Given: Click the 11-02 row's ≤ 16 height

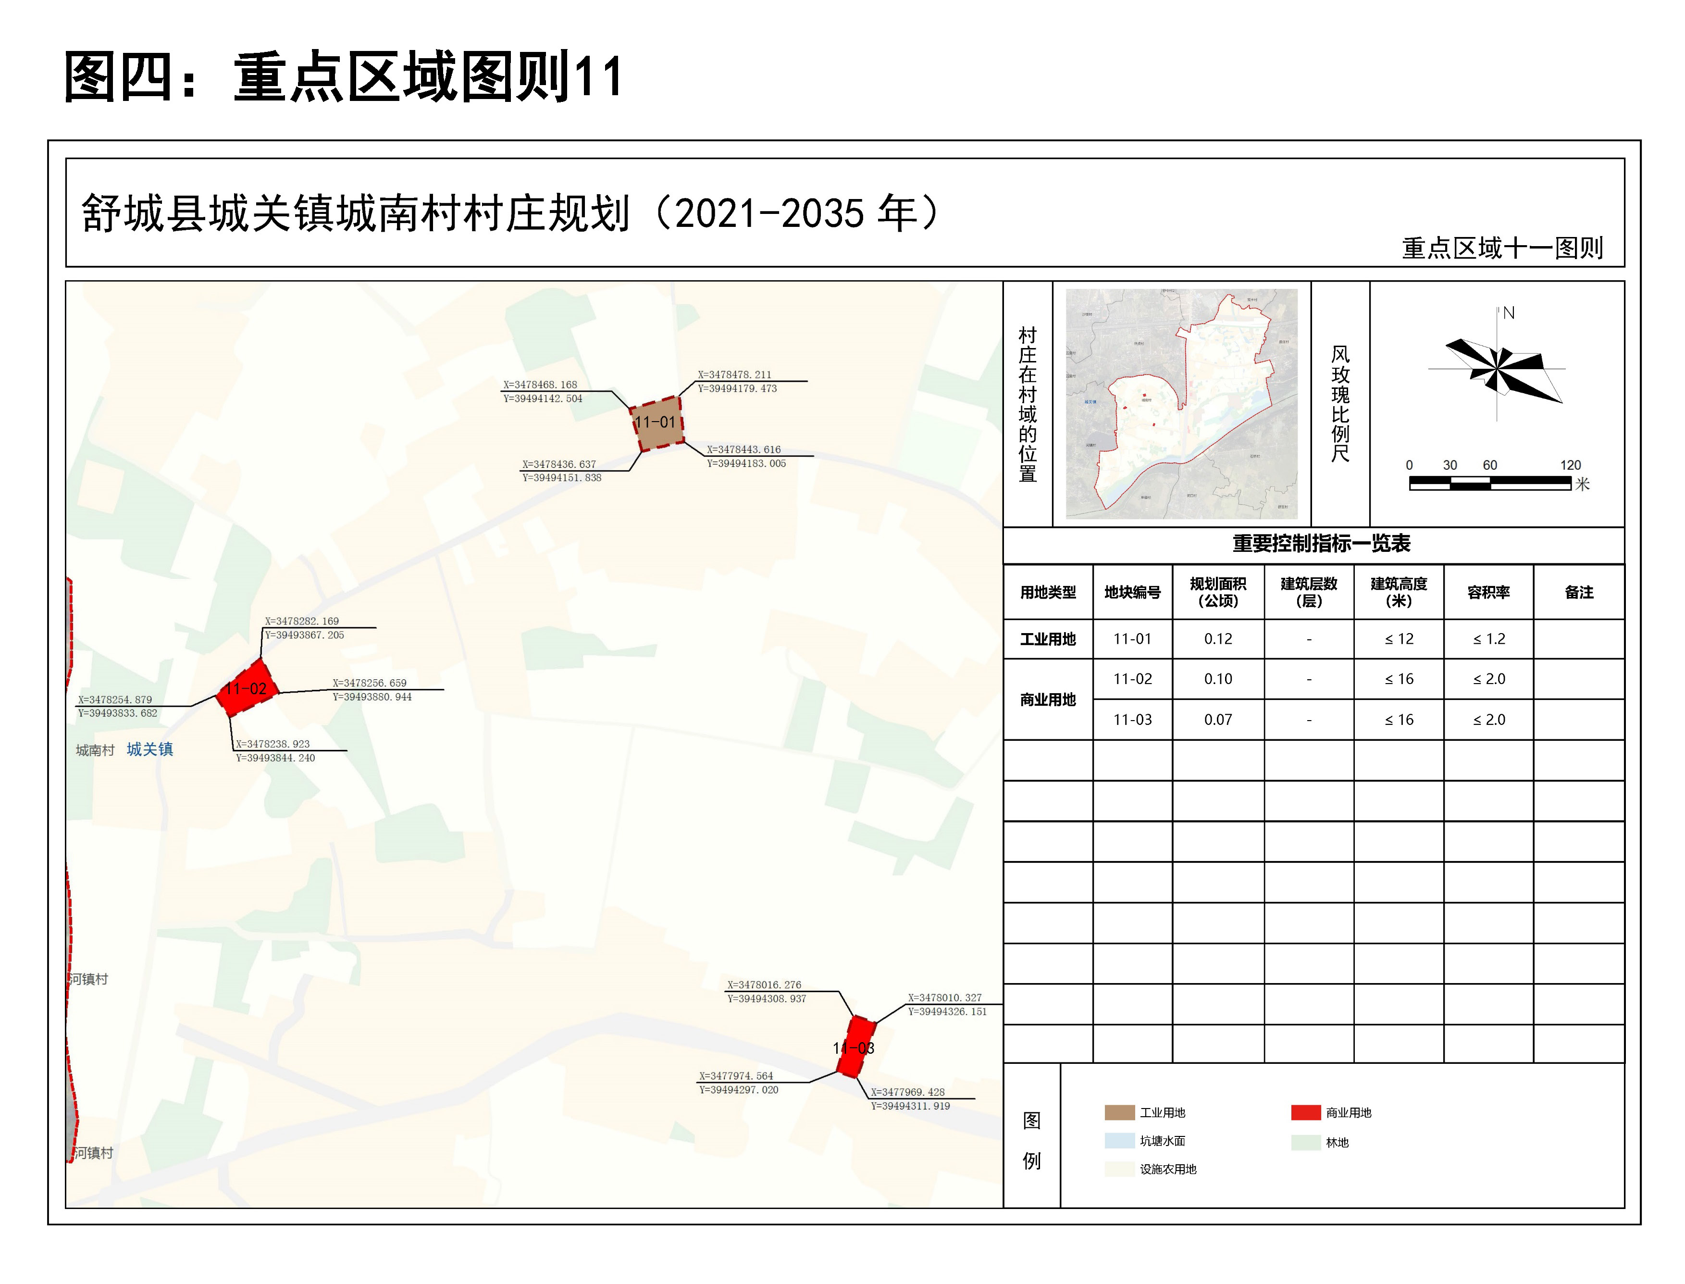Looking at the screenshot, I should [1399, 679].
